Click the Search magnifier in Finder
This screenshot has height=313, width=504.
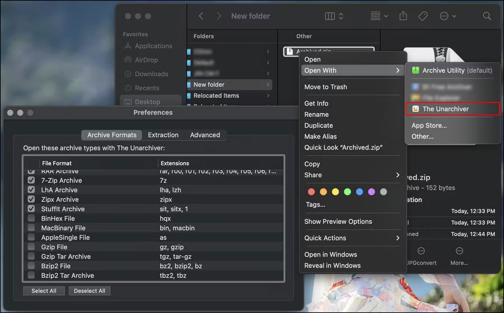[487, 16]
